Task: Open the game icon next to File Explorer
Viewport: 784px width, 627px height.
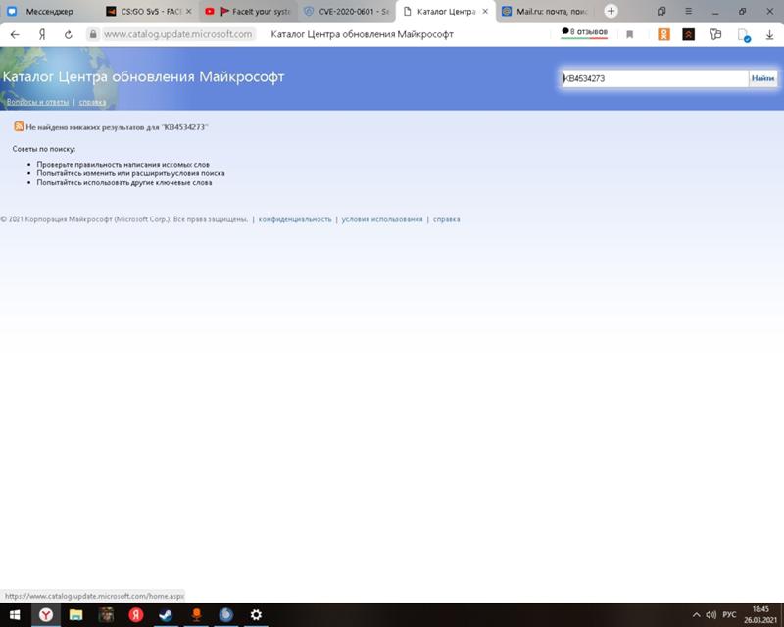Action: 106,615
